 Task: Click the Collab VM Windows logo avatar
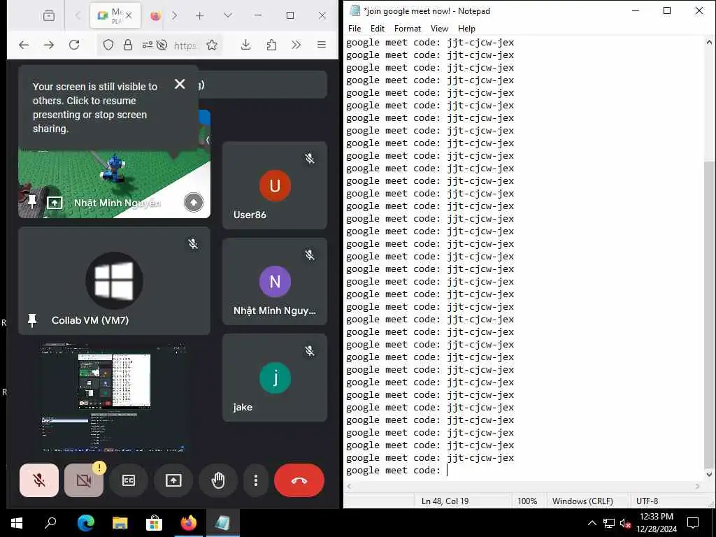114,280
